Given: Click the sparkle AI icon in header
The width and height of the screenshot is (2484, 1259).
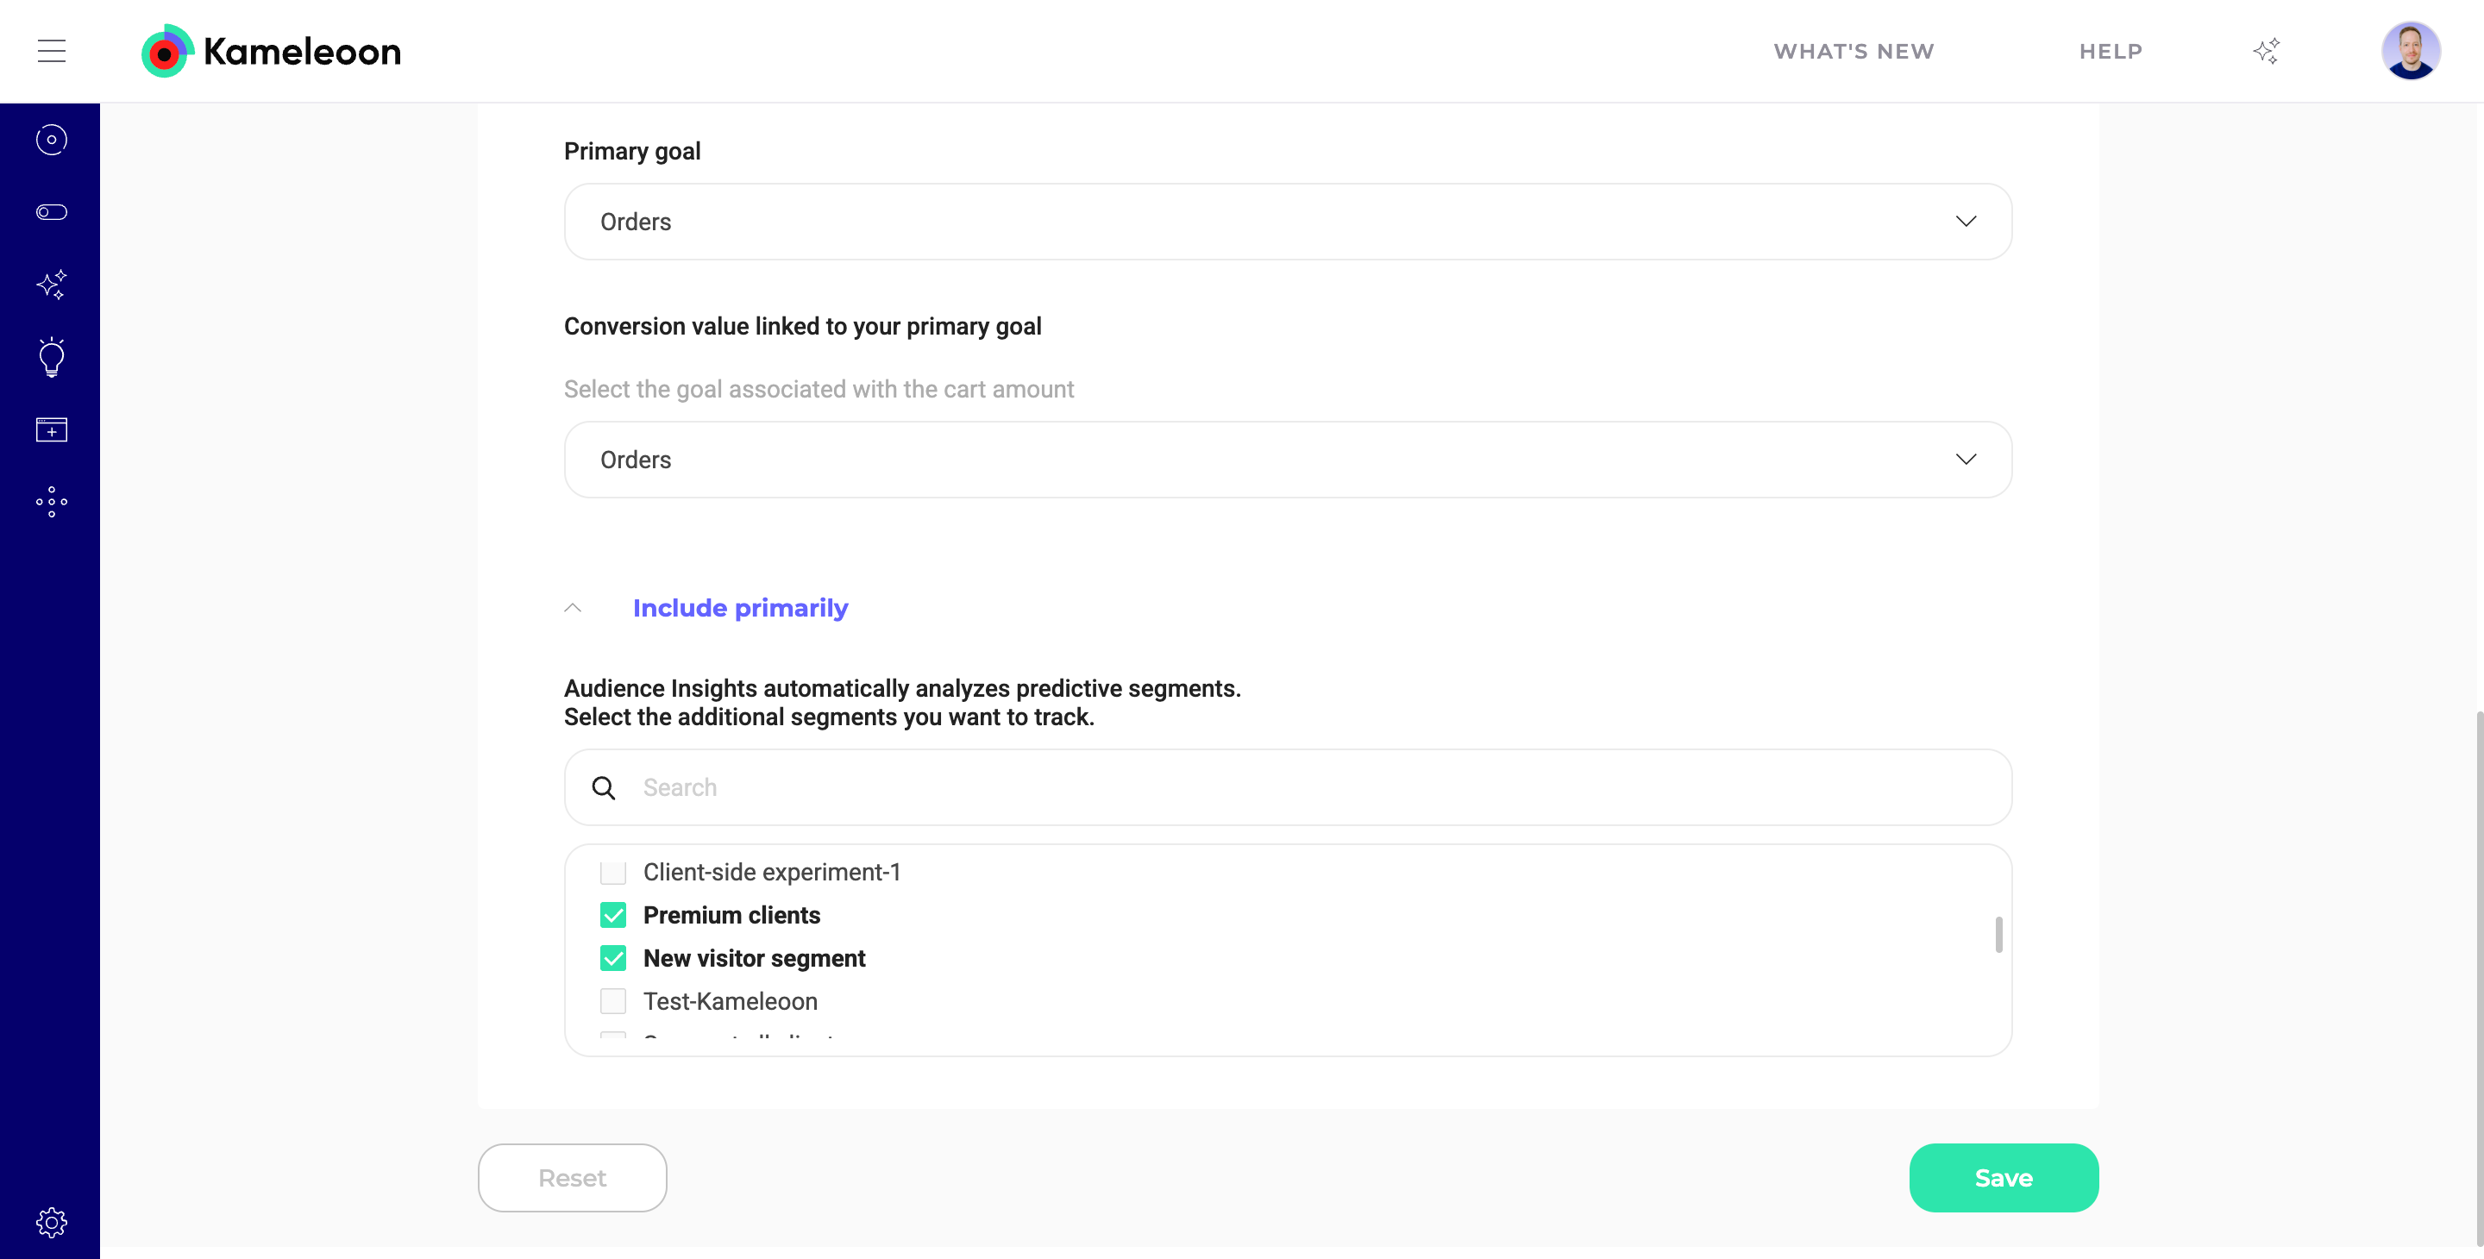Looking at the screenshot, I should pos(2266,51).
